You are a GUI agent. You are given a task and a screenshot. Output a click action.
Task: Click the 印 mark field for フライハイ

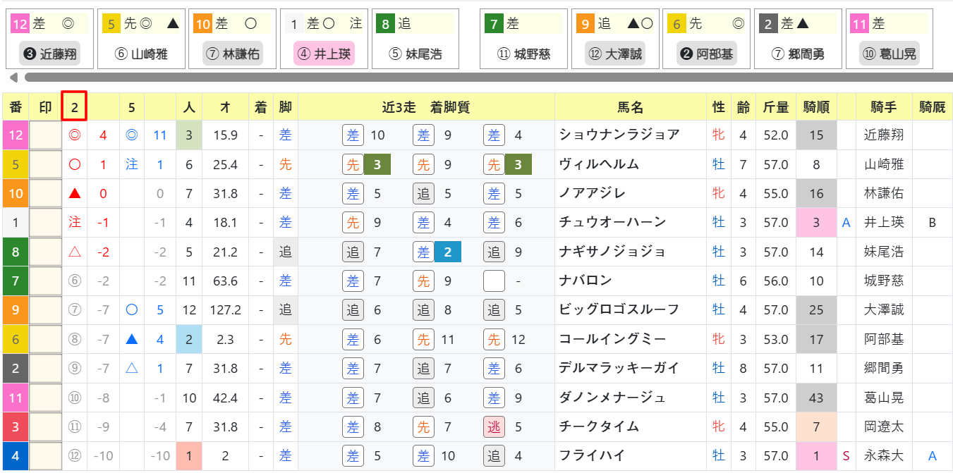pyautogui.click(x=46, y=455)
